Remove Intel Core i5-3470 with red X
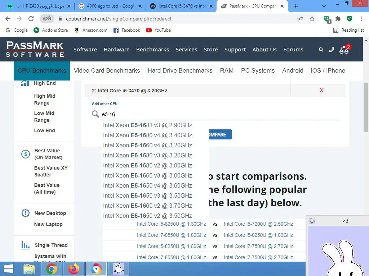 click(x=321, y=90)
